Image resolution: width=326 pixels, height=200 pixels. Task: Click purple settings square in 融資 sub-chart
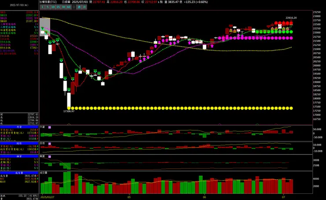coord(49,157)
